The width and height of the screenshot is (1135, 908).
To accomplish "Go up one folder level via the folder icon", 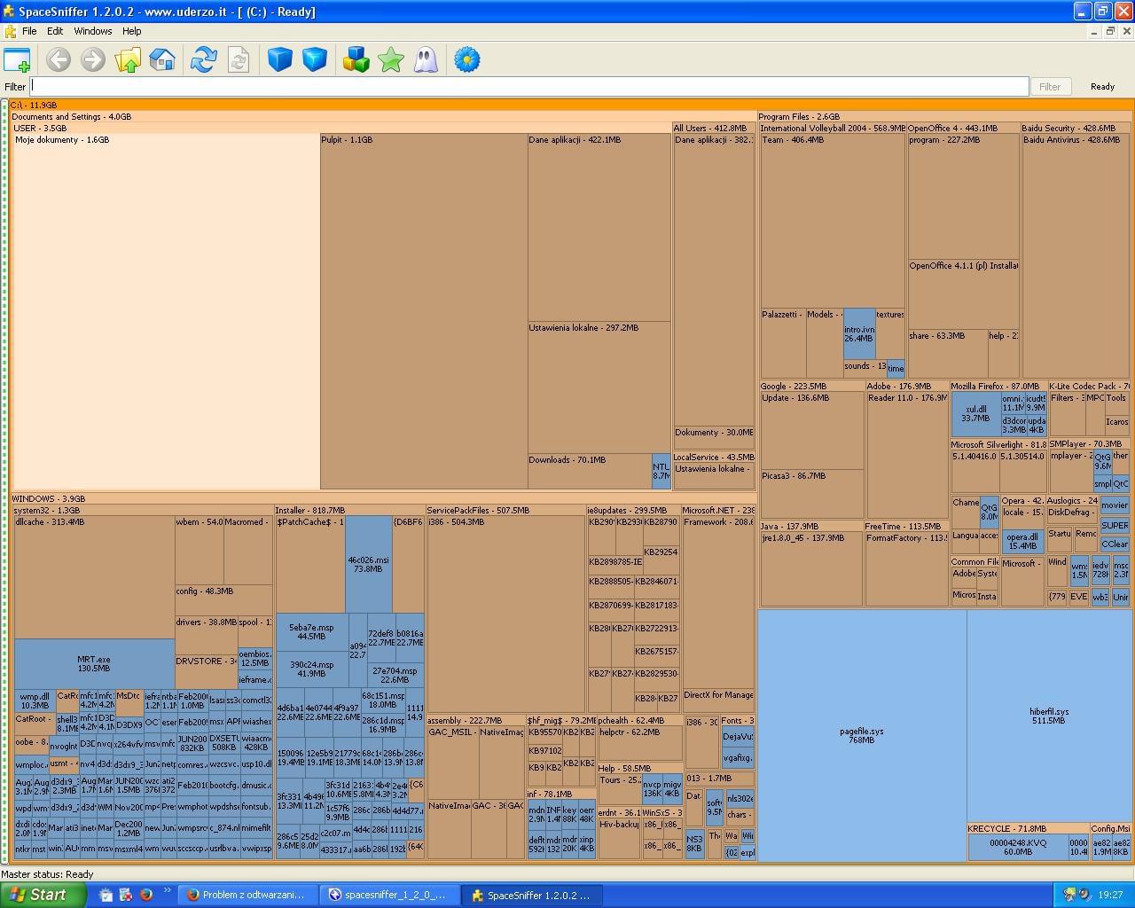I will [x=128, y=60].
